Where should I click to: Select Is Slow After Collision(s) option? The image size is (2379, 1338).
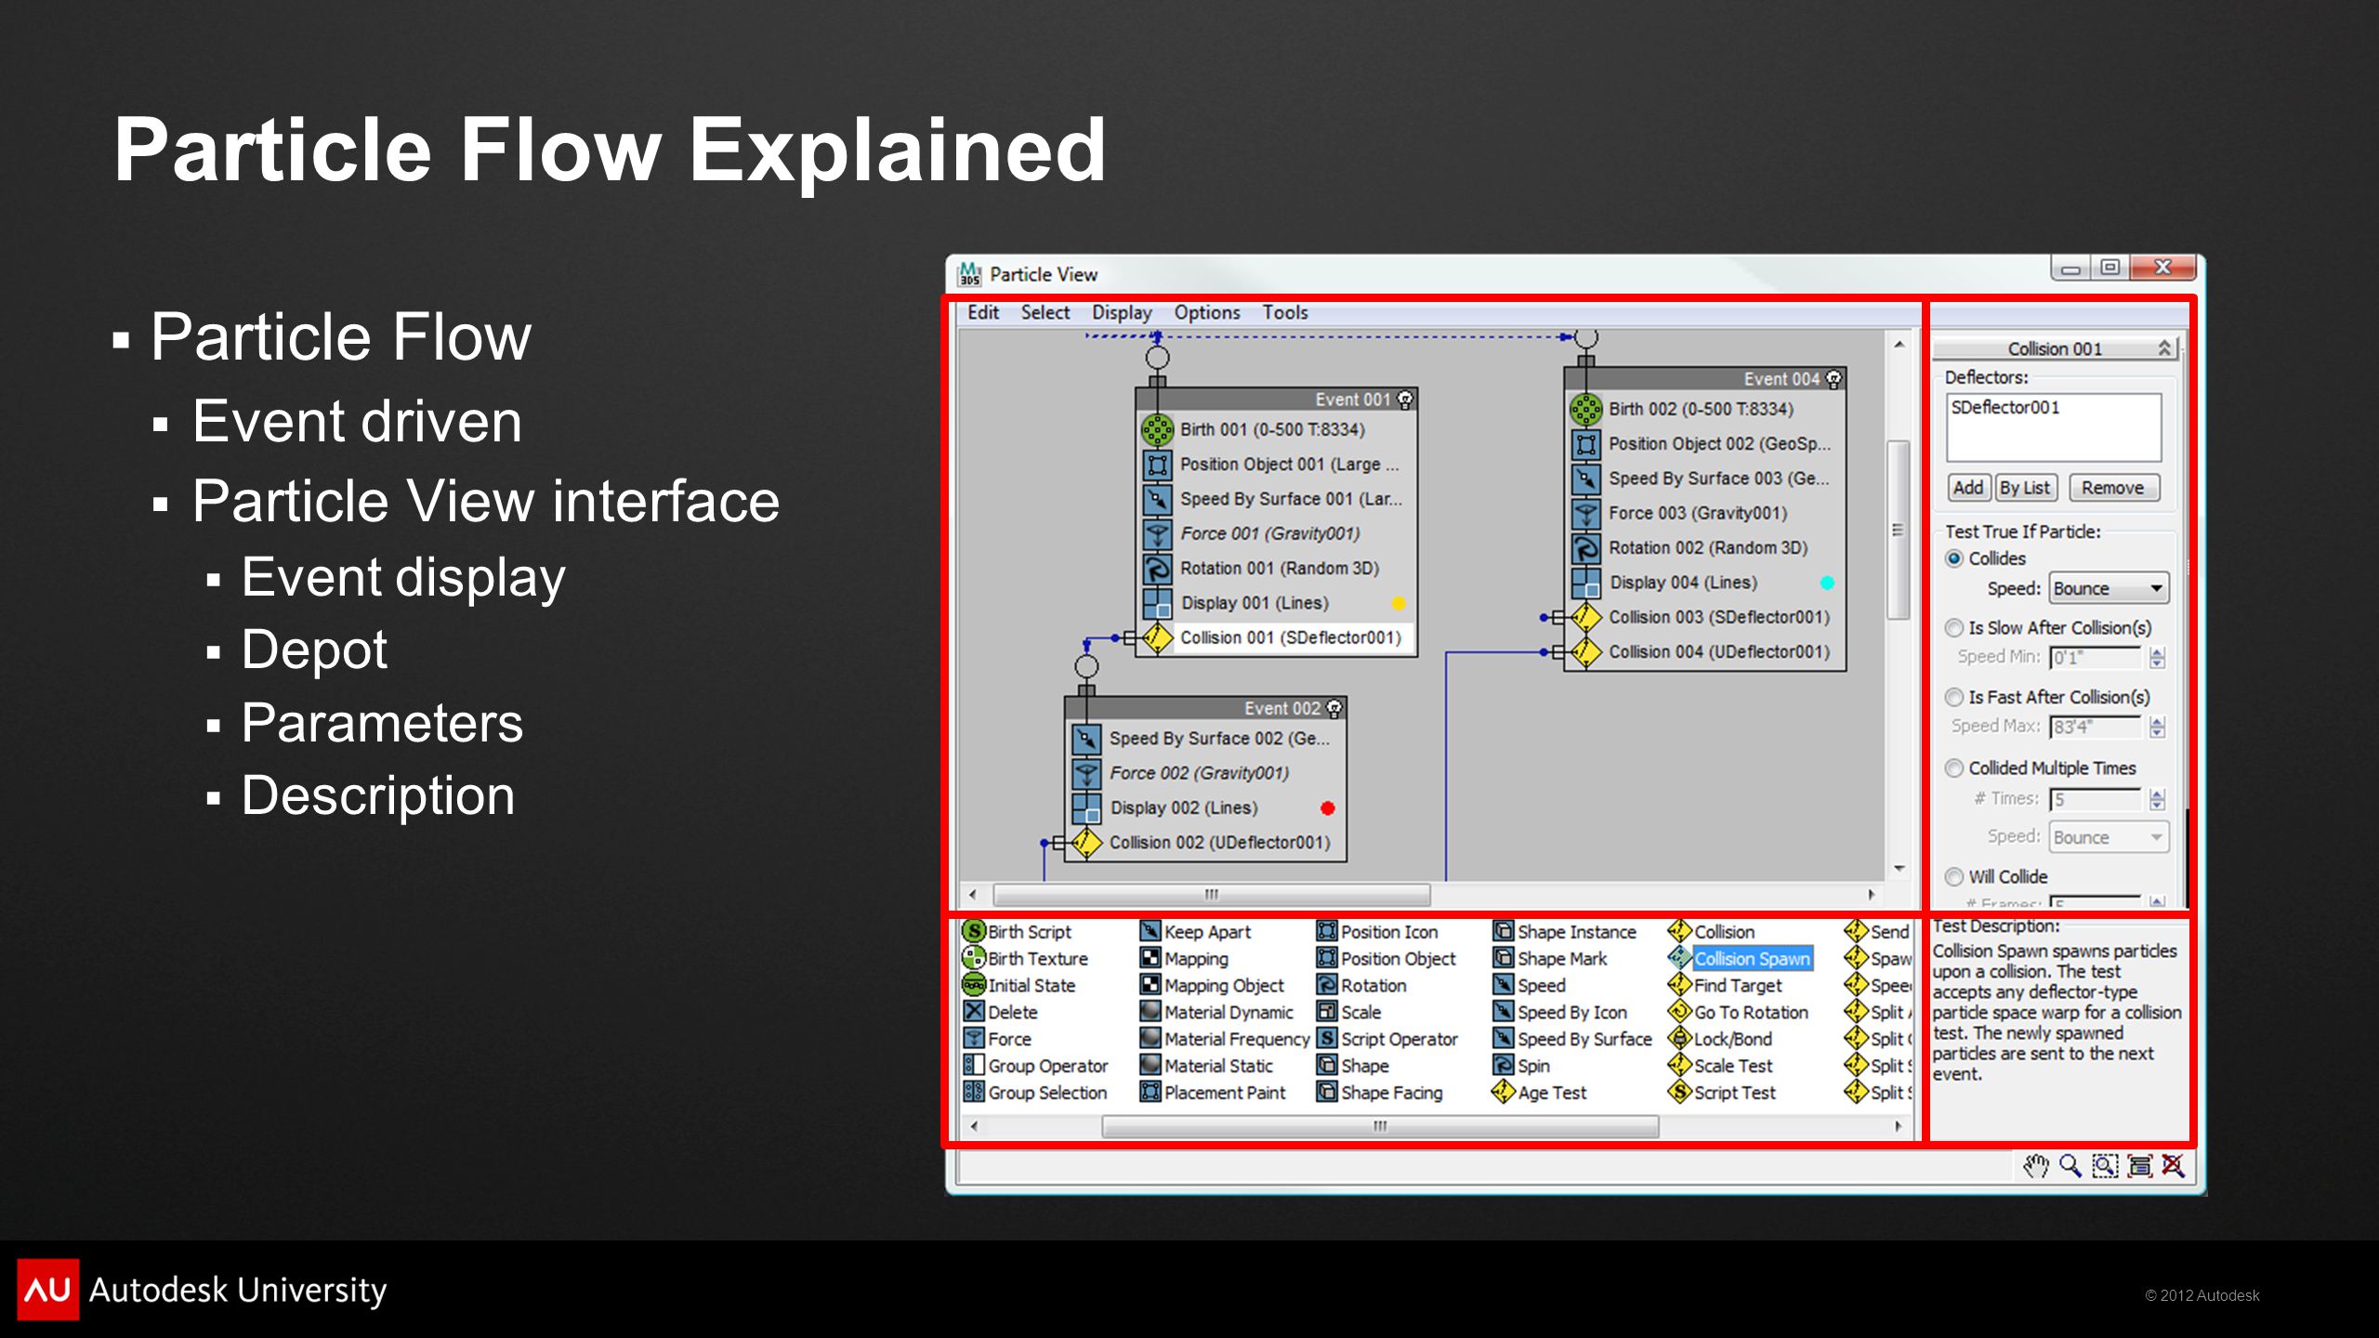[x=1954, y=628]
